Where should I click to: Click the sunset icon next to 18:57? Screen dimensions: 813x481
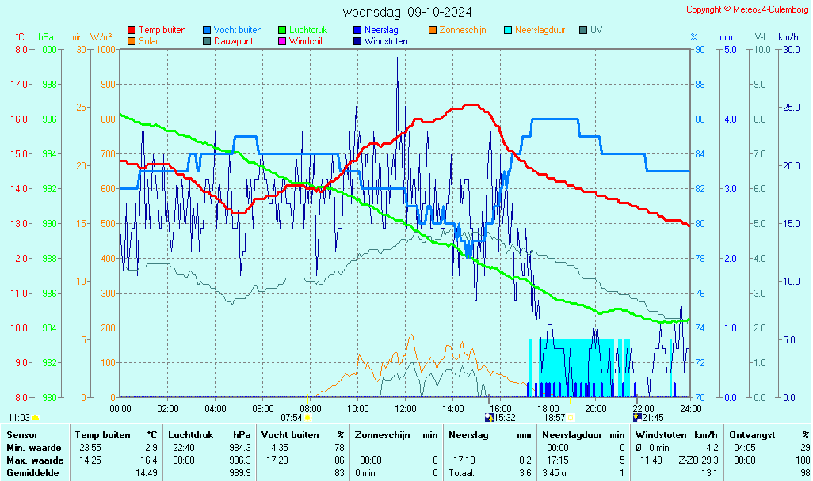(571, 418)
